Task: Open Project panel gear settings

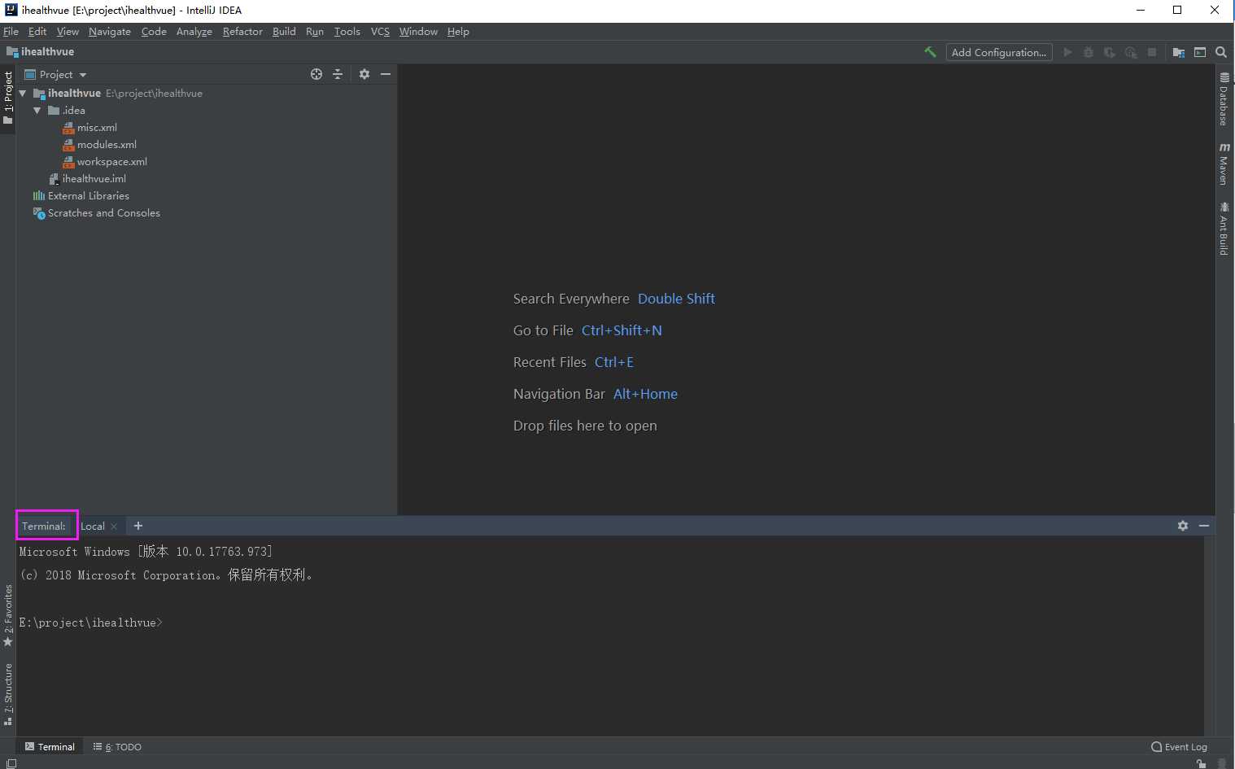Action: click(x=364, y=74)
